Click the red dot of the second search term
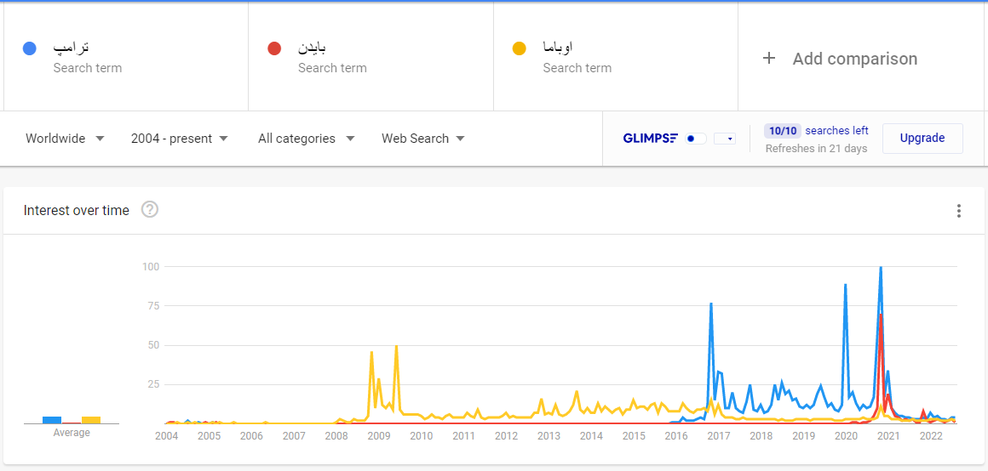988x471 pixels. pyautogui.click(x=274, y=48)
